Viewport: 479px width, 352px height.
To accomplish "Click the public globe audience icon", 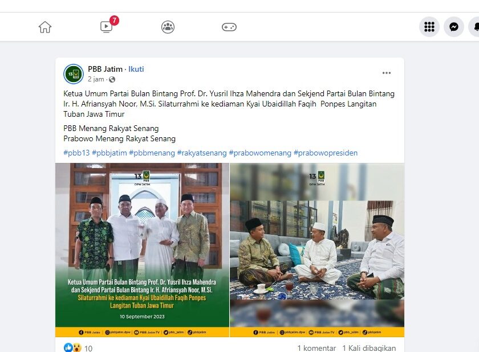I will click(112, 80).
